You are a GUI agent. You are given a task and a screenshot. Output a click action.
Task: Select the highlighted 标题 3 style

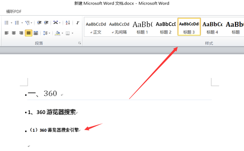pos(189,27)
